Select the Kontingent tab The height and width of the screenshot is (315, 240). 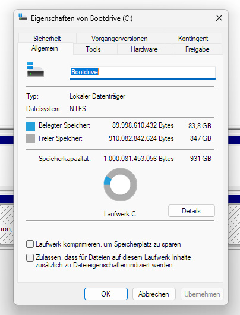click(x=193, y=39)
